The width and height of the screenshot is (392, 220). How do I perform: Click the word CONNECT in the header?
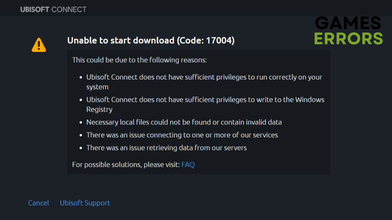69,9
